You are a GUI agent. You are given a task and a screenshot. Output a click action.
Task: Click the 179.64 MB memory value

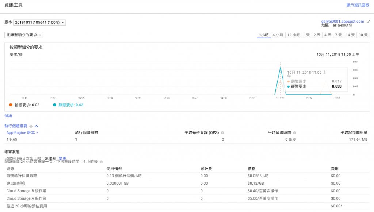tap(358, 140)
